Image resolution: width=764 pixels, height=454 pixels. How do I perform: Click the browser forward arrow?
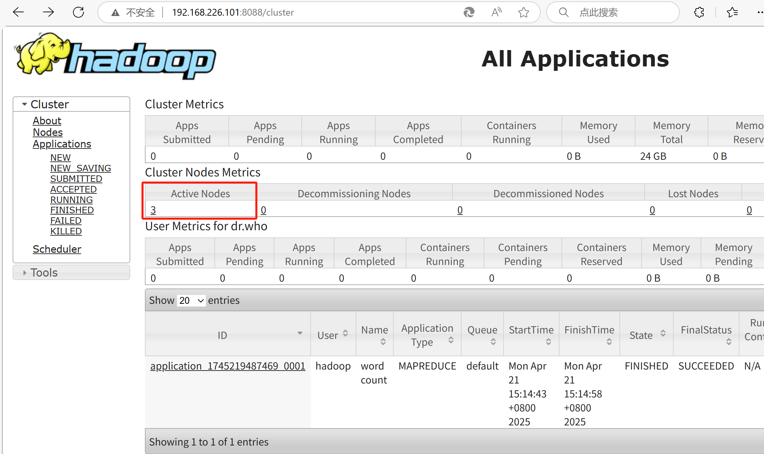(48, 12)
